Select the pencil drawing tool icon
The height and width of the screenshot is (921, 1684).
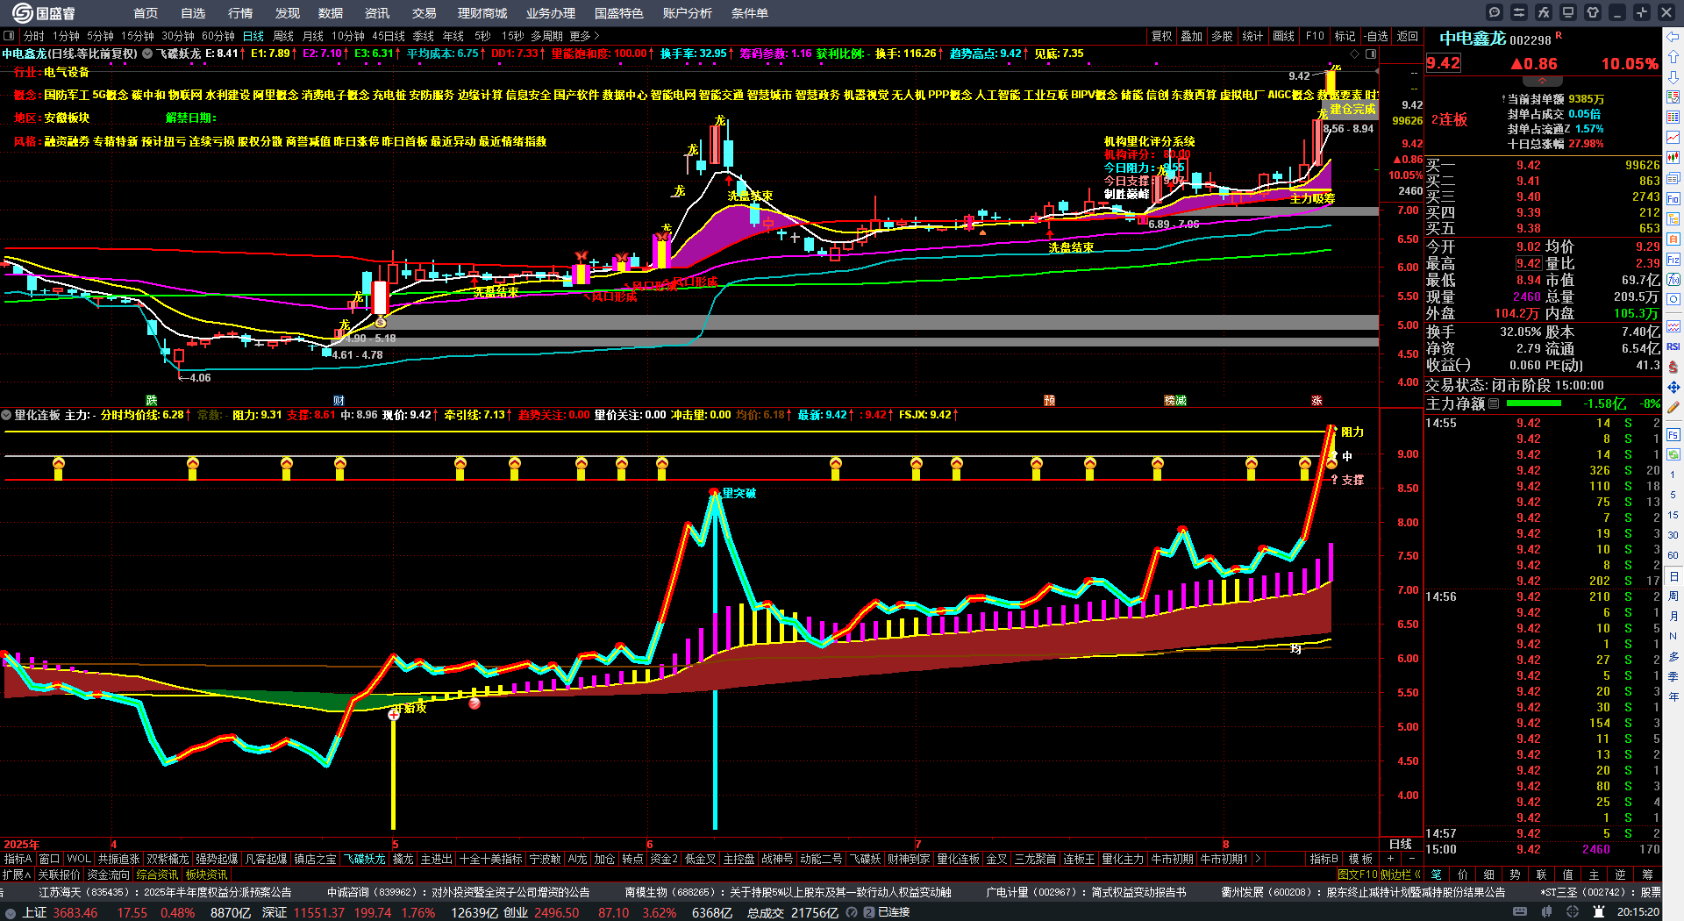coord(1673,407)
